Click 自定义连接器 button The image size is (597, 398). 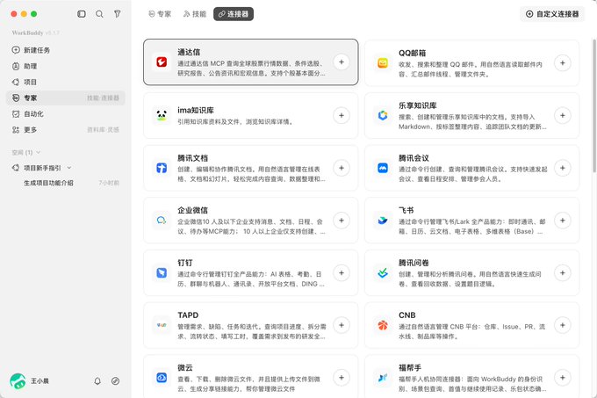pos(552,14)
